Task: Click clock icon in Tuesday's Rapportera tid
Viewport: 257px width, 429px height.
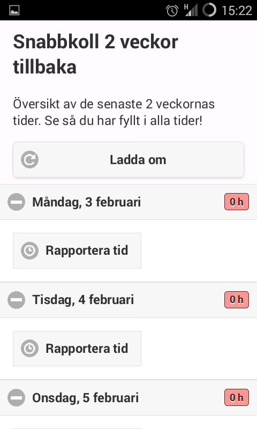Action: (29, 349)
